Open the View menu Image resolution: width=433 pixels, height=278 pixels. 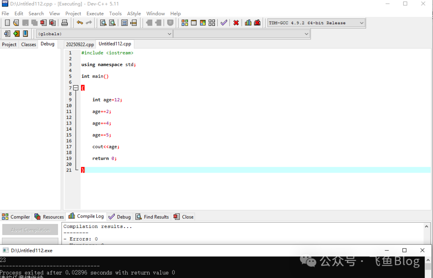[x=55, y=14]
